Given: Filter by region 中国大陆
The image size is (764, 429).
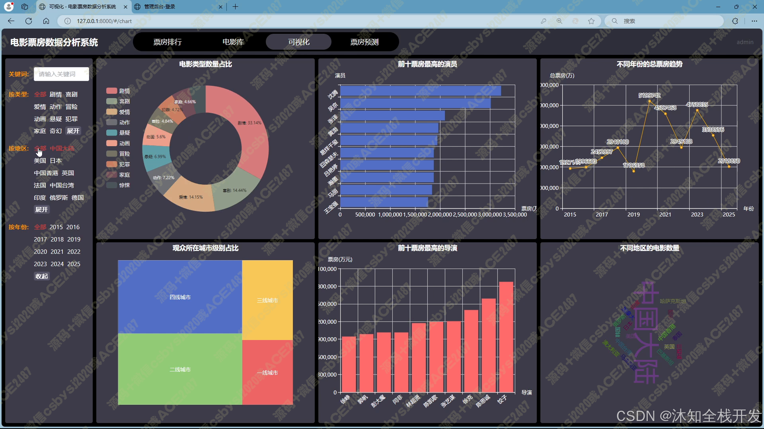Looking at the screenshot, I should coord(62,149).
